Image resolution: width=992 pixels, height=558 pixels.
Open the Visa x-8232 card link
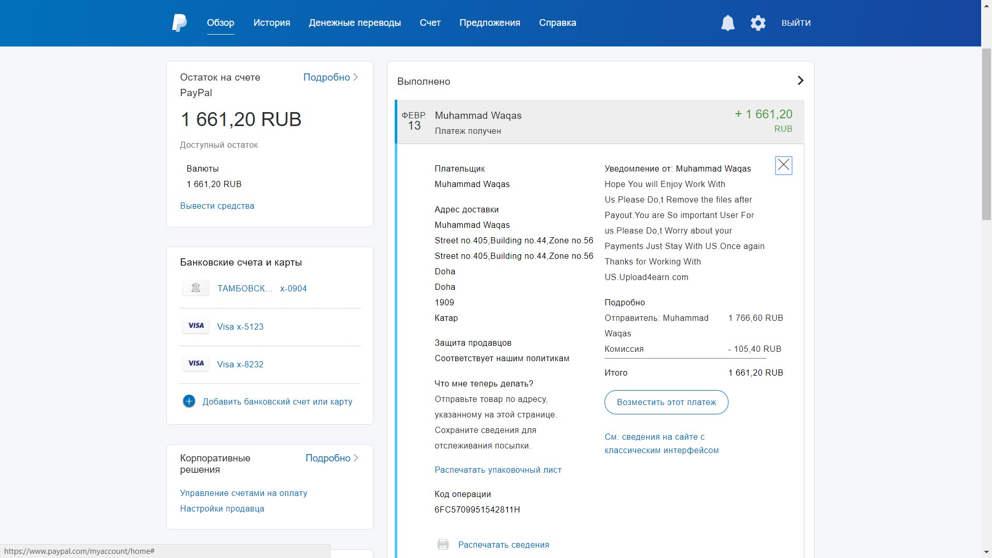tap(240, 364)
